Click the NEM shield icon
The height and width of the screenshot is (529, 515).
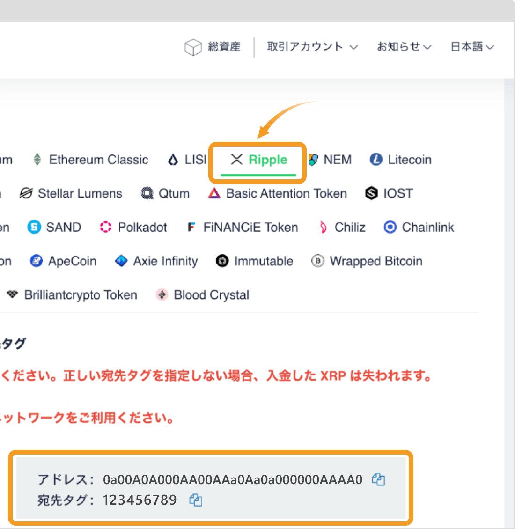tap(314, 160)
